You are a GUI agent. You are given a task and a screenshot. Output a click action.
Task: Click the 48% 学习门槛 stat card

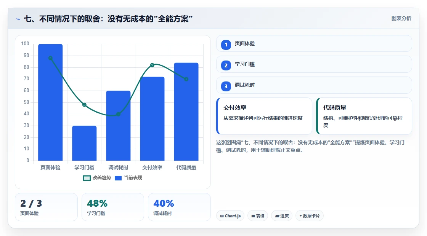coord(113,207)
